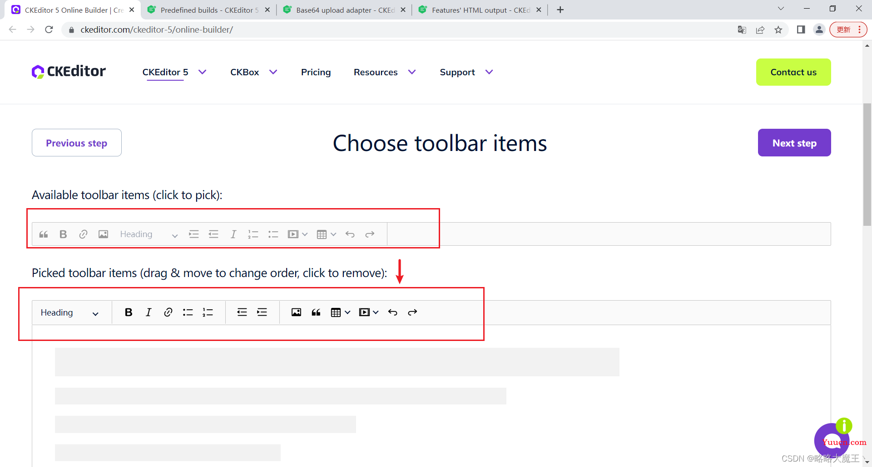Pick Undo icon in available items row
The width and height of the screenshot is (872, 467).
point(350,234)
